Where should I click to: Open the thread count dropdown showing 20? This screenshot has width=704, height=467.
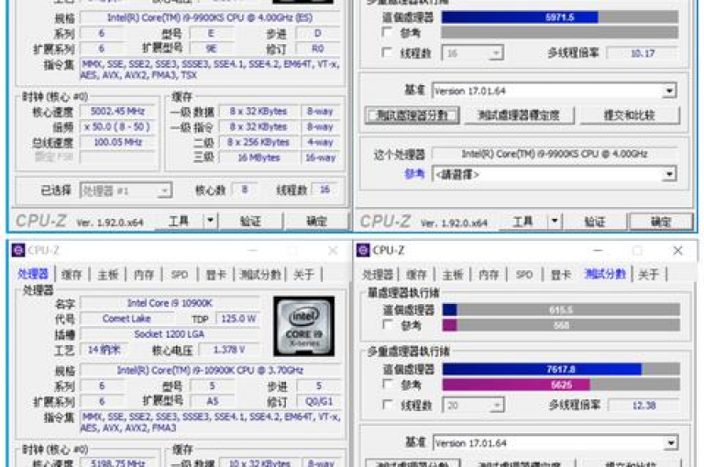click(473, 406)
